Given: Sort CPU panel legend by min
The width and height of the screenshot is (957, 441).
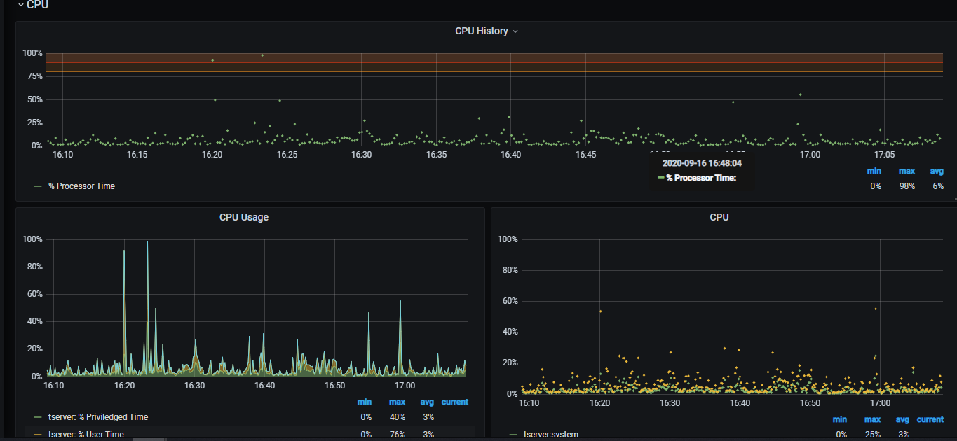Looking at the screenshot, I should (840, 419).
